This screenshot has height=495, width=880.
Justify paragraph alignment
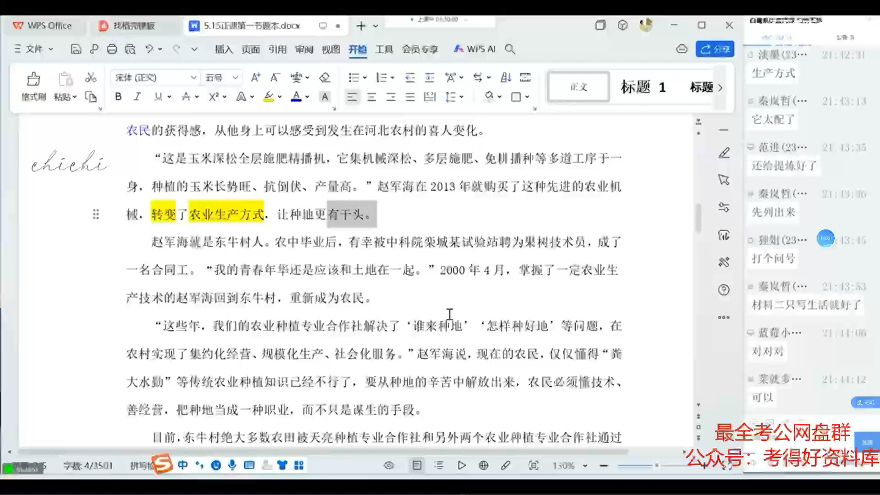coord(410,97)
